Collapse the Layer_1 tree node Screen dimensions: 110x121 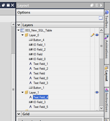23,92
